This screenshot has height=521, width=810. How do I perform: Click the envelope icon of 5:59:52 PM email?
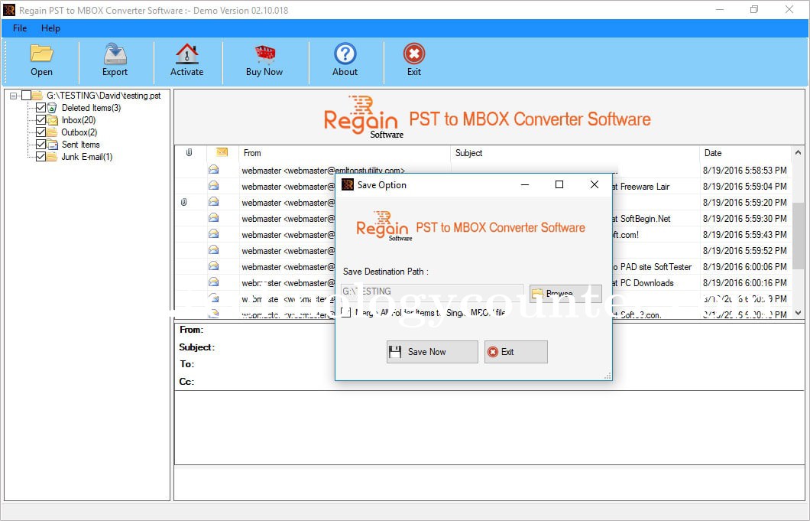[213, 250]
